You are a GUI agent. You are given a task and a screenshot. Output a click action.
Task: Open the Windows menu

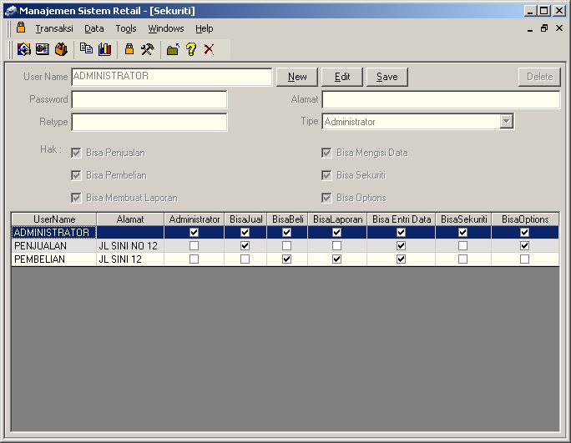165,28
